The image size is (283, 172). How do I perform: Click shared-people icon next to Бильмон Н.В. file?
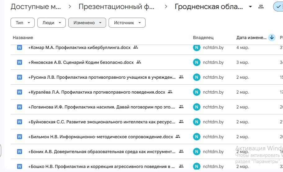178,137
